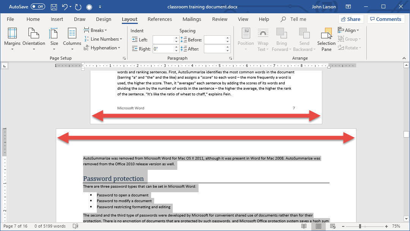
Task: Click the Share button
Action: tap(351, 19)
